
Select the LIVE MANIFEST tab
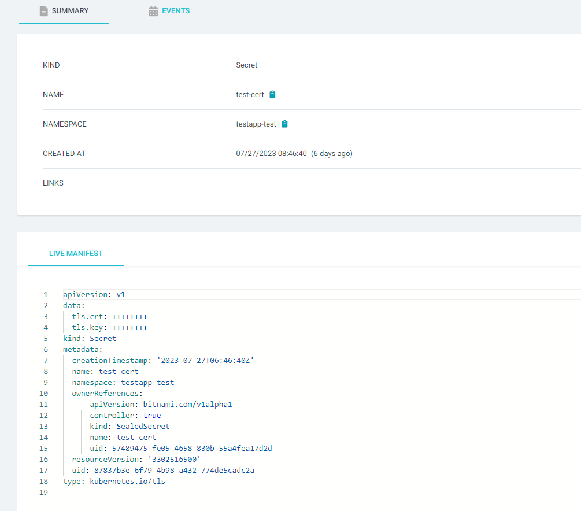tap(76, 254)
